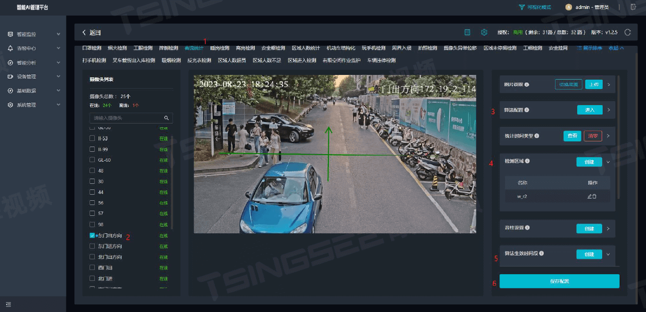Screen dimensions: 646x312
Task: Click the back arrow next to 返回
Action: pyautogui.click(x=84, y=33)
